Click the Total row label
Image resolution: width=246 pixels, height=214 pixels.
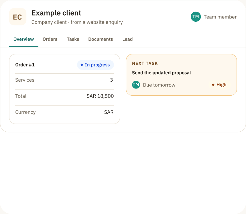point(21,96)
